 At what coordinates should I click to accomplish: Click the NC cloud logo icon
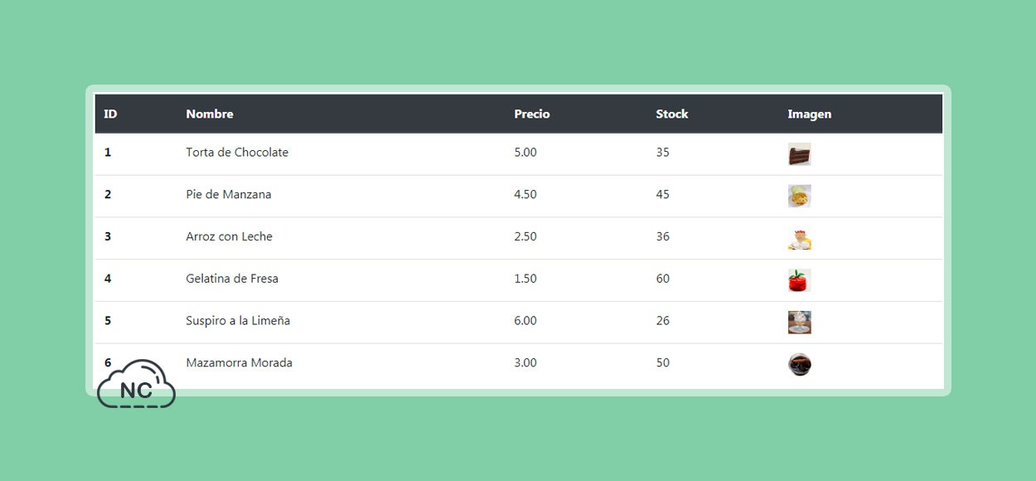tap(136, 385)
